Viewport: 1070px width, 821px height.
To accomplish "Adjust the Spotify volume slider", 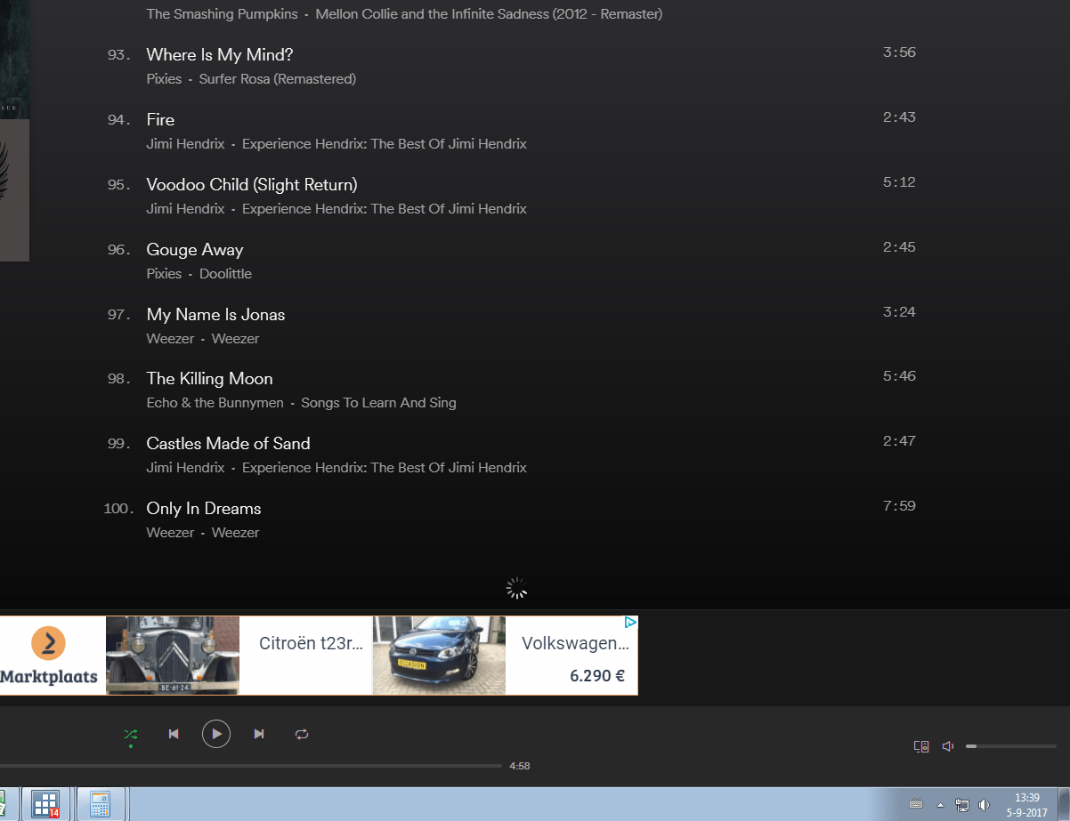I will (x=1011, y=746).
